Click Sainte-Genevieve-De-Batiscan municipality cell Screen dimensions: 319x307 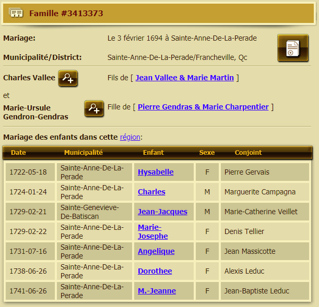coord(94,212)
